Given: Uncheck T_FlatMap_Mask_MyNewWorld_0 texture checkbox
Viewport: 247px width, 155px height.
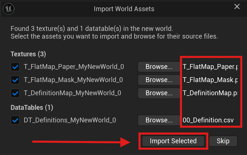Looking at the screenshot, I should 15,80.
